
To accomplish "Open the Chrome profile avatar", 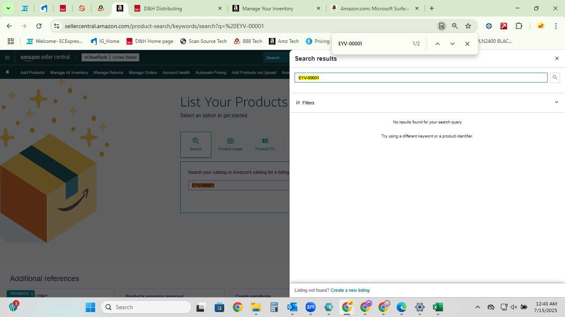I will [x=541, y=26].
